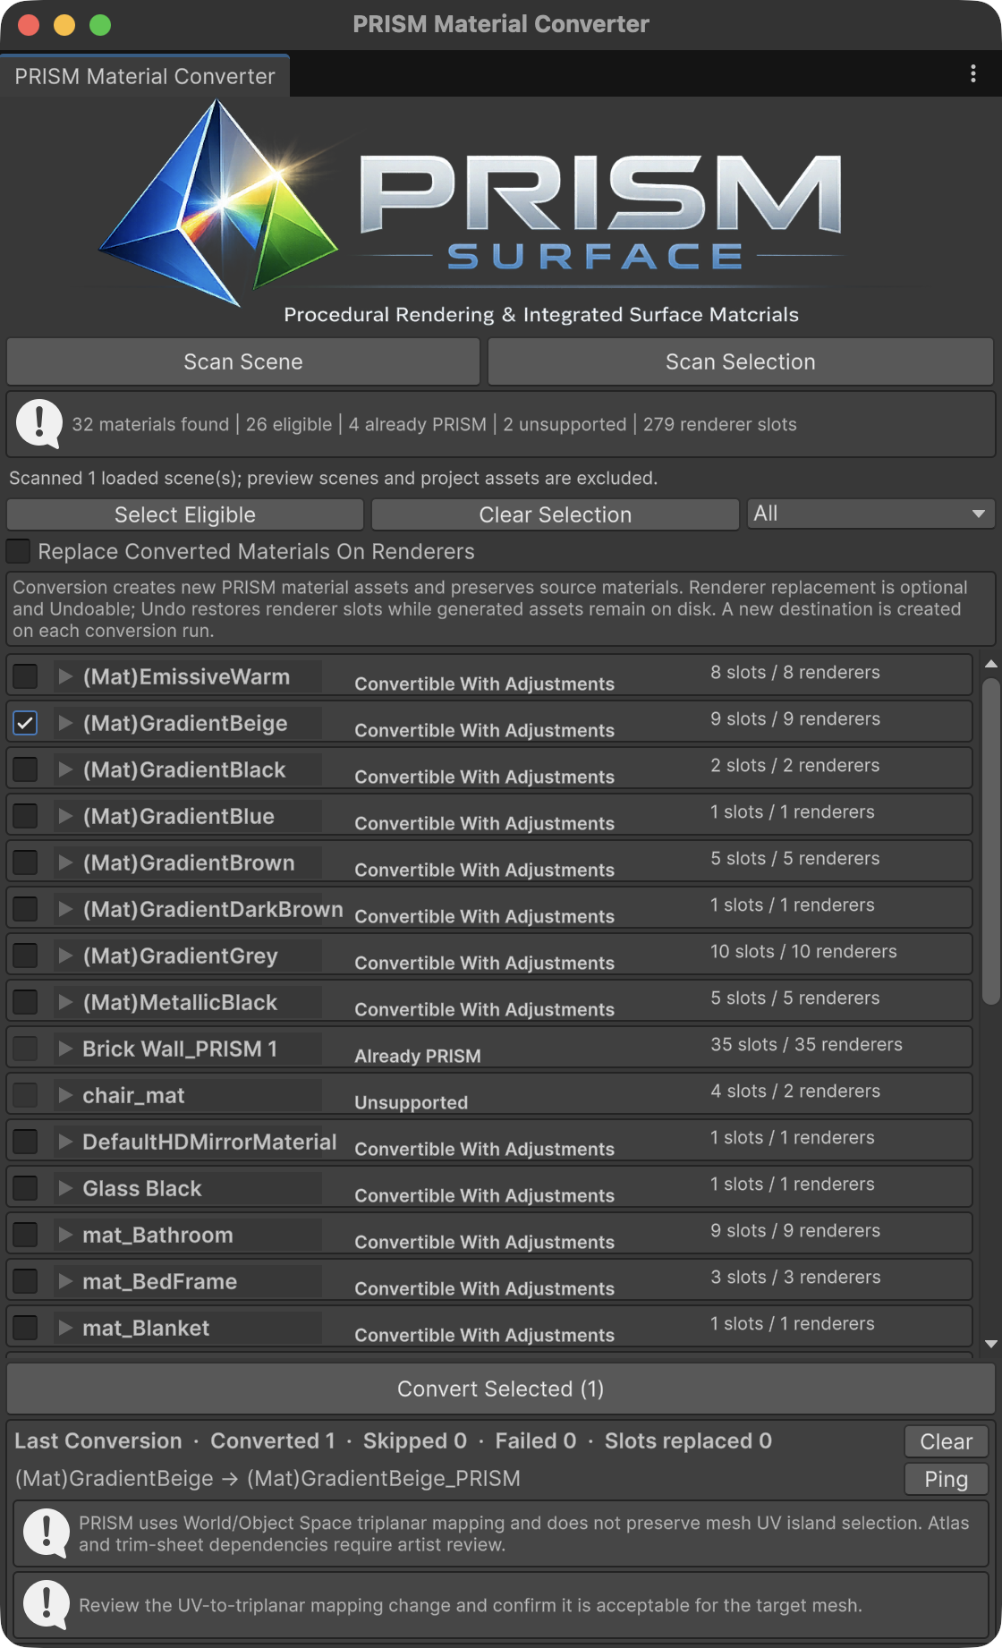
Task: Check the (Mat)GradientGrey checkbox
Action: coord(25,956)
